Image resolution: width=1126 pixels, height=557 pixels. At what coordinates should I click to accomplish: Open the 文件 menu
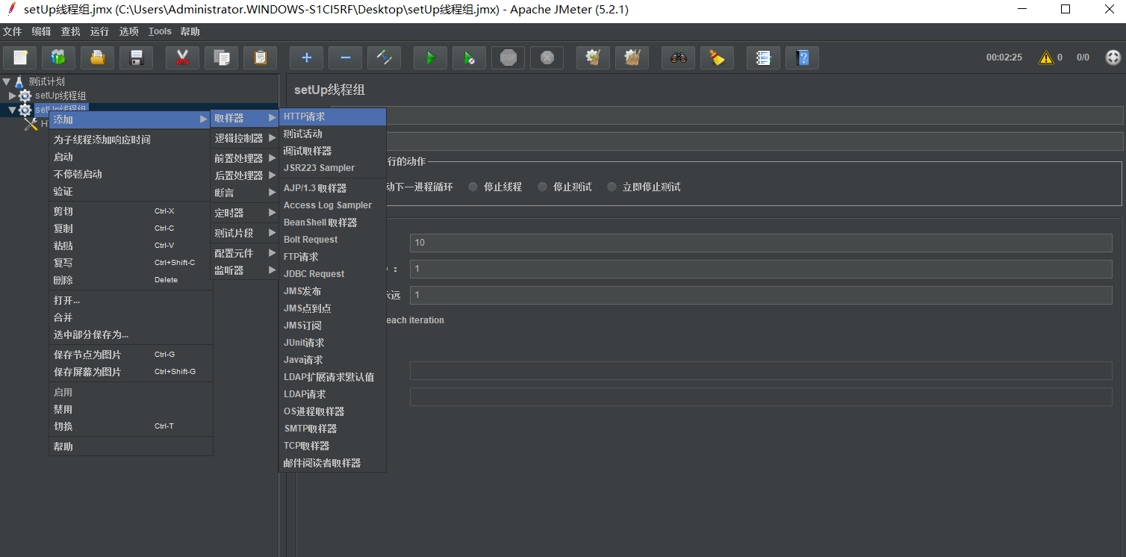point(13,31)
